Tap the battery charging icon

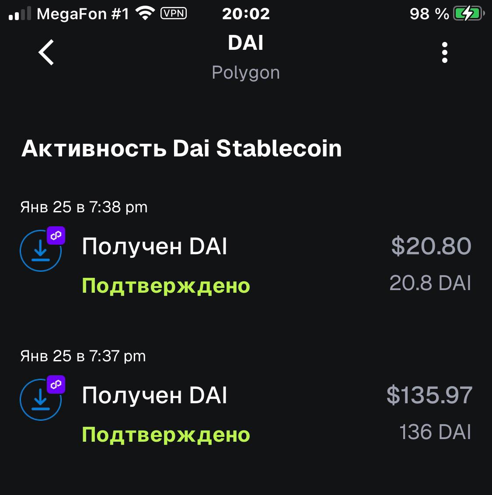click(468, 14)
